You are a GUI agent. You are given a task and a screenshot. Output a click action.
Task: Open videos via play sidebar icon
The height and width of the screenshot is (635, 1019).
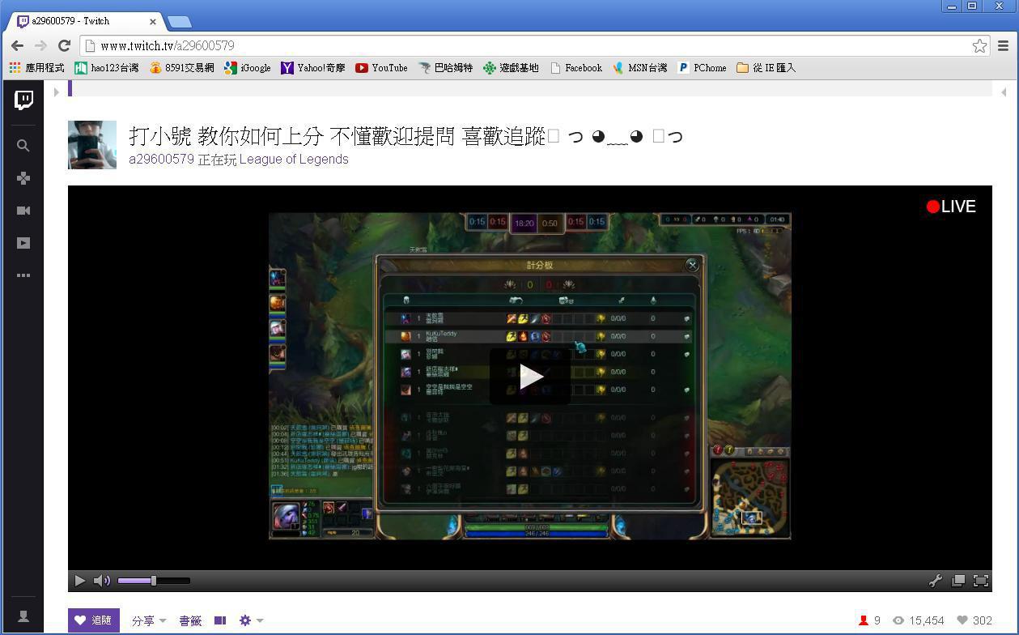23,243
